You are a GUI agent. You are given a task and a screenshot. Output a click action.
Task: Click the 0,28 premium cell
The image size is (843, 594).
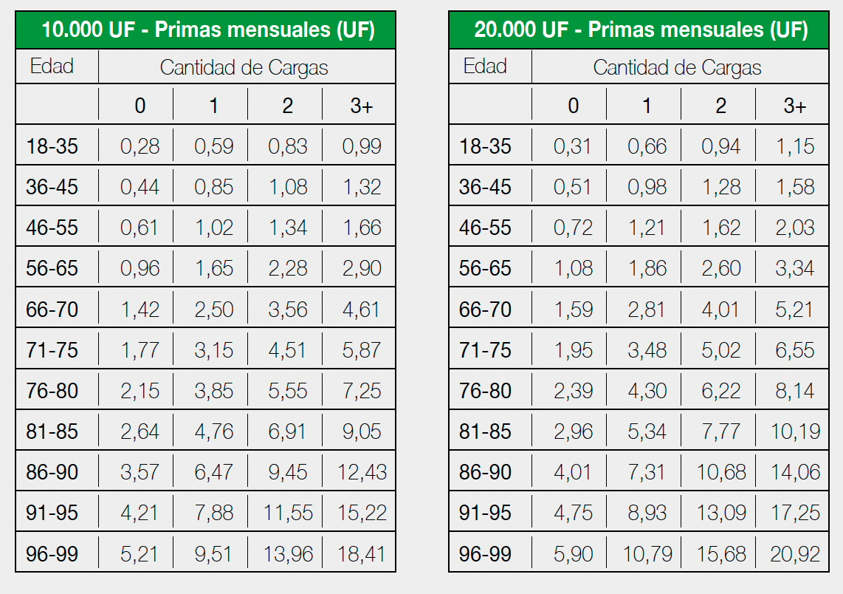pos(140,146)
